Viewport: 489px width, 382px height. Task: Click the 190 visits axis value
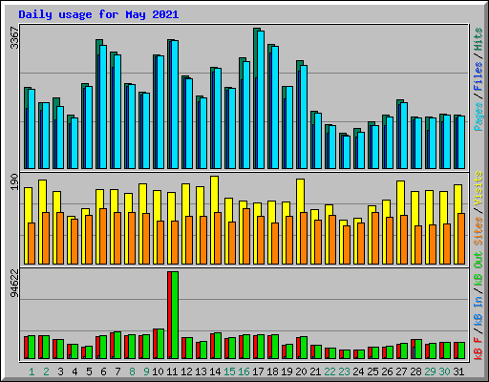tap(14, 181)
